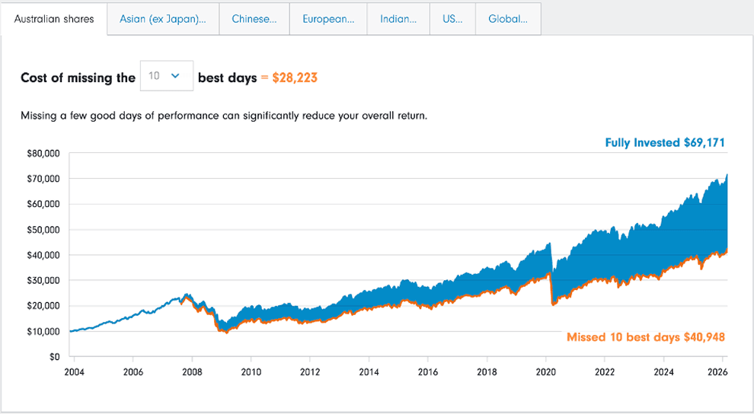754x414 pixels.
Task: Click the $28,223 cost value
Action: tap(295, 78)
